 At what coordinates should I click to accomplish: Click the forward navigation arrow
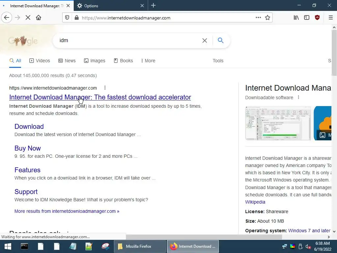17,17
